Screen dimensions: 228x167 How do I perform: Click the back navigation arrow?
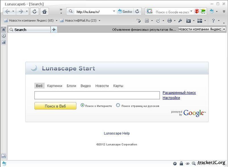click(x=7, y=11)
